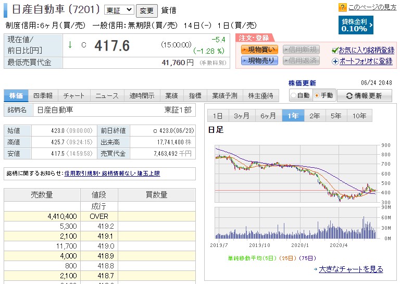Click the plus icon for portfolio registration
The width and height of the screenshot is (400, 284).
[x=335, y=61]
